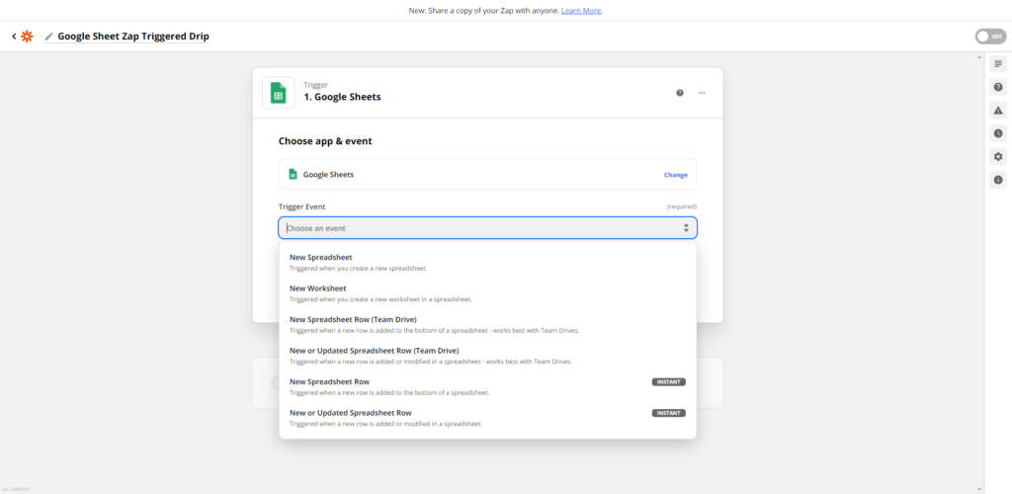Click small Google Sheets icon in app field
Image resolution: width=1012 pixels, height=494 pixels.
click(293, 174)
